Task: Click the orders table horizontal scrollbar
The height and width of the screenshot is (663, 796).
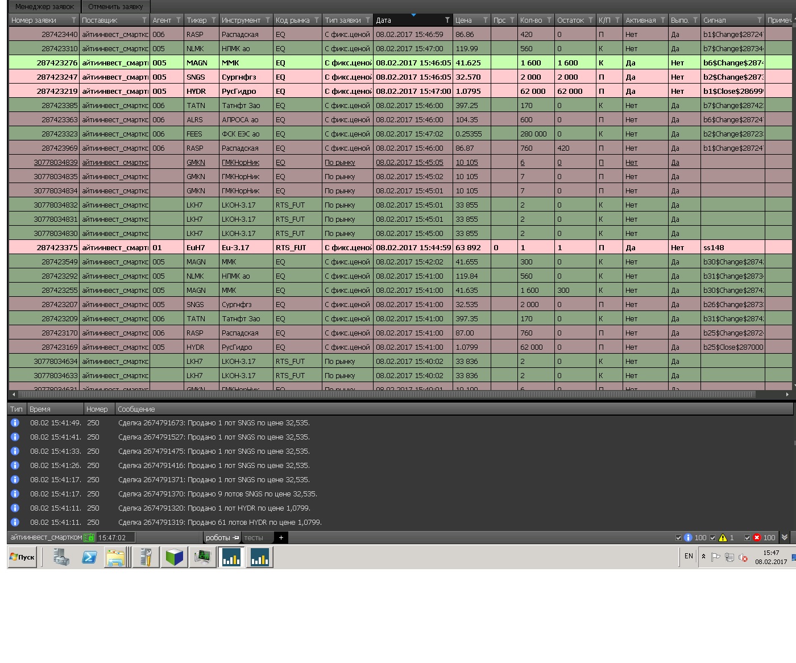Action: click(387, 394)
